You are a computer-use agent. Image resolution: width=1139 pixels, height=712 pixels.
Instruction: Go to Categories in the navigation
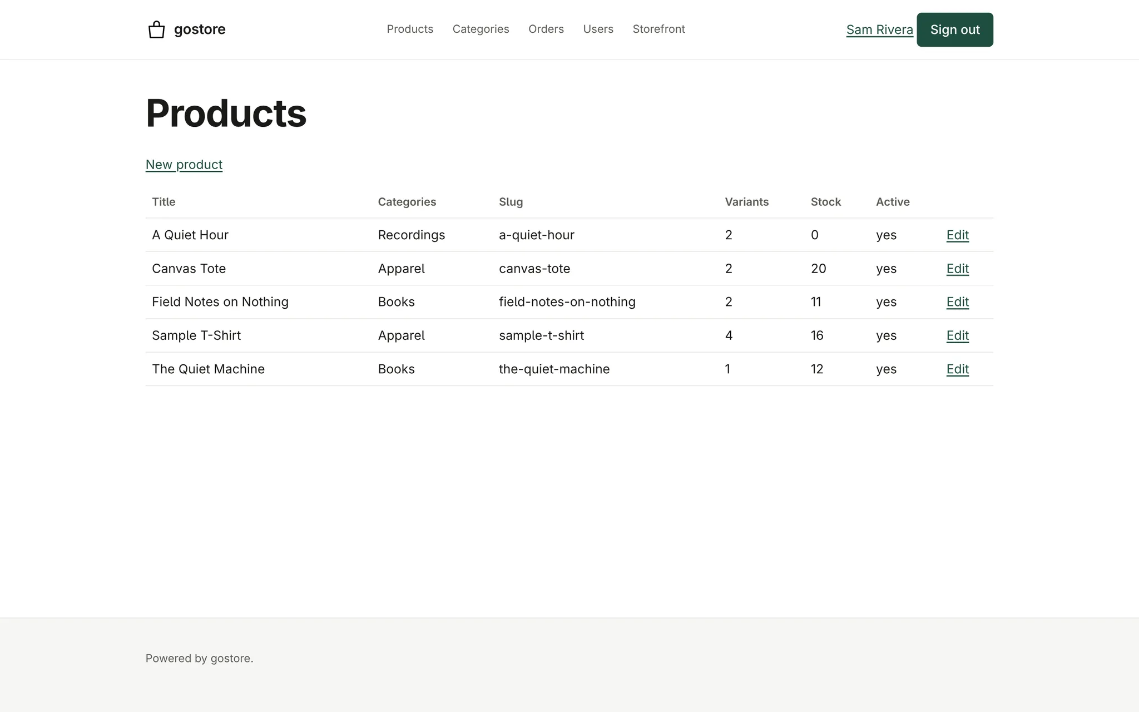[481, 29]
